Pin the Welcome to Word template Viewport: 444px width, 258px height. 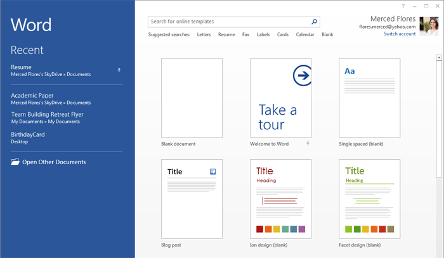point(308,144)
